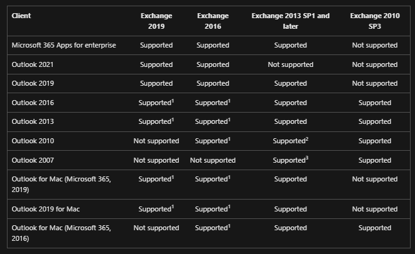Select the Outlook 2007 row label
The height and width of the screenshot is (254, 415).
tap(33, 160)
